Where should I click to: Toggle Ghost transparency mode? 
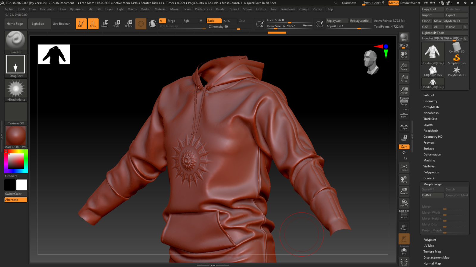point(404,239)
